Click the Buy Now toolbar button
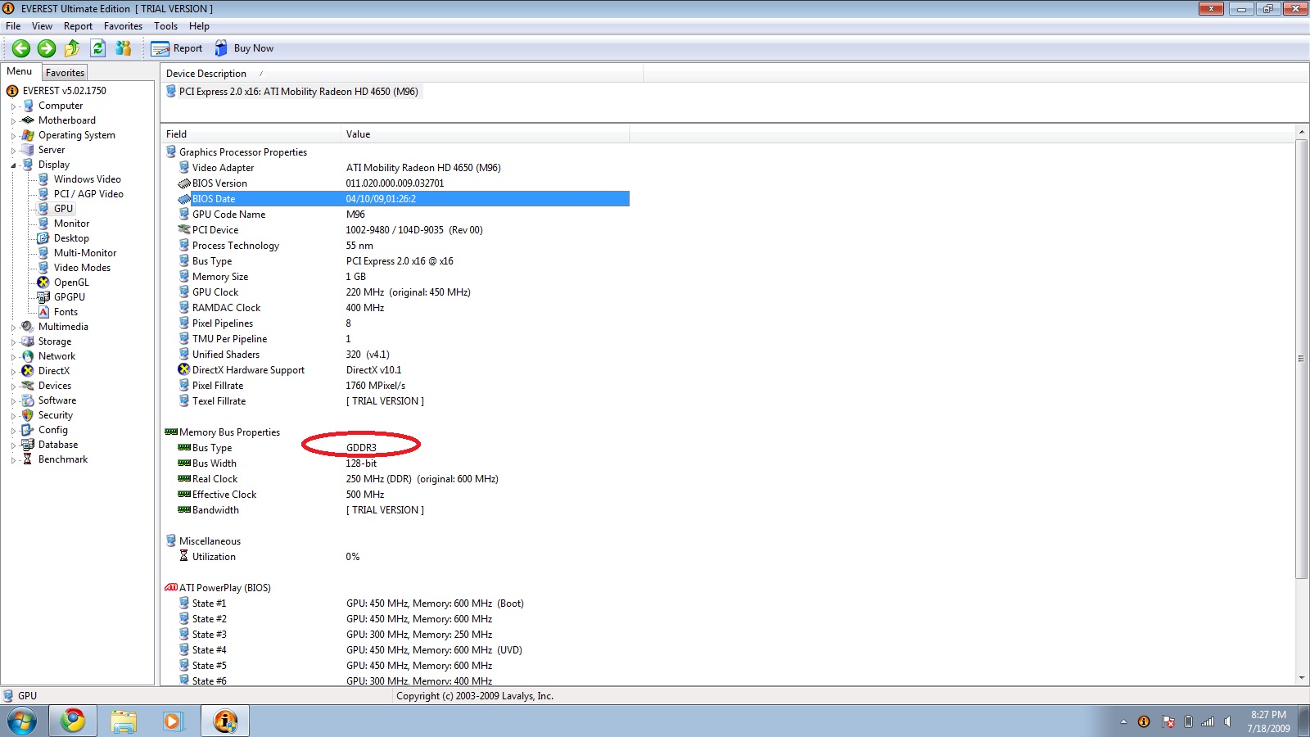This screenshot has height=737, width=1310. click(244, 48)
